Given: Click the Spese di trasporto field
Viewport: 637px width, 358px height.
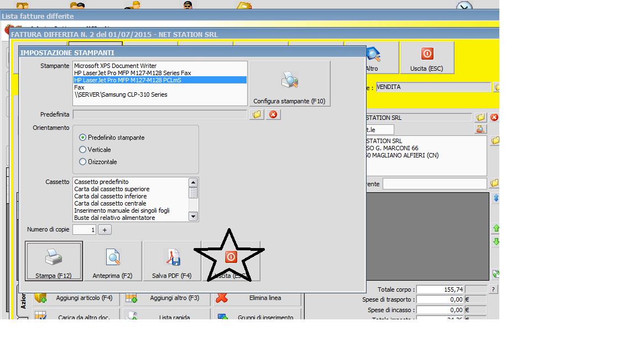Looking at the screenshot, I should click(x=440, y=299).
